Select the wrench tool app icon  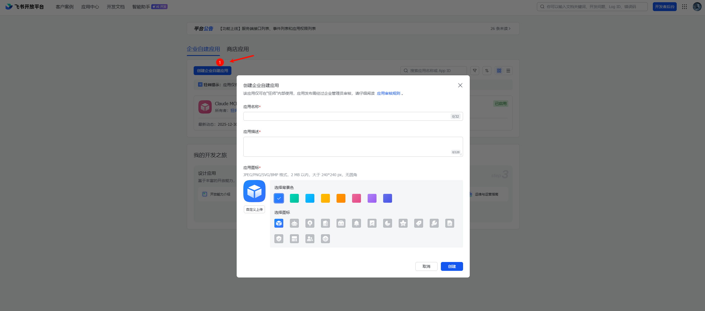(x=434, y=223)
